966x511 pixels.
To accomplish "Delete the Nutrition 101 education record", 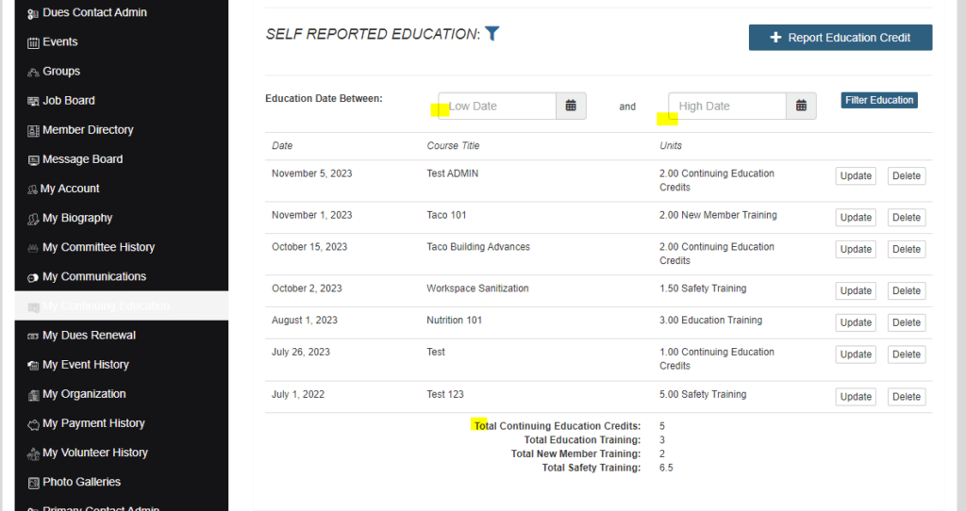I will (906, 322).
